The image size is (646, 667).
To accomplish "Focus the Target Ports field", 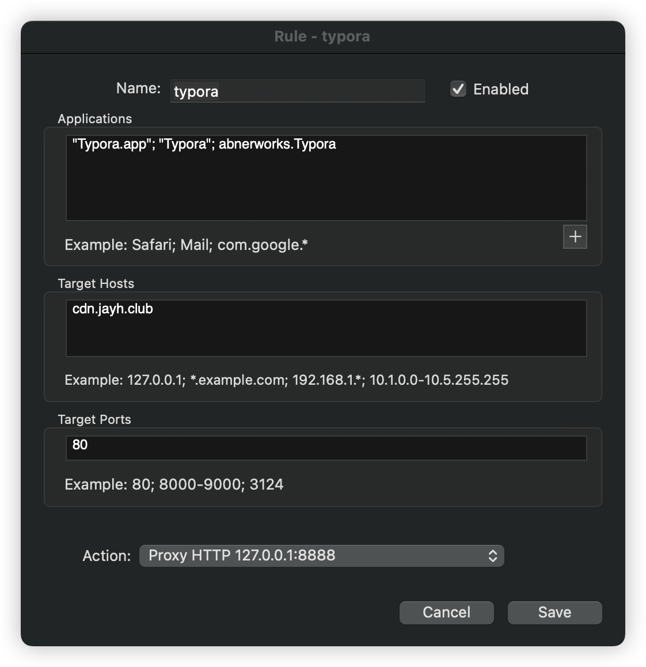I will click(x=326, y=448).
